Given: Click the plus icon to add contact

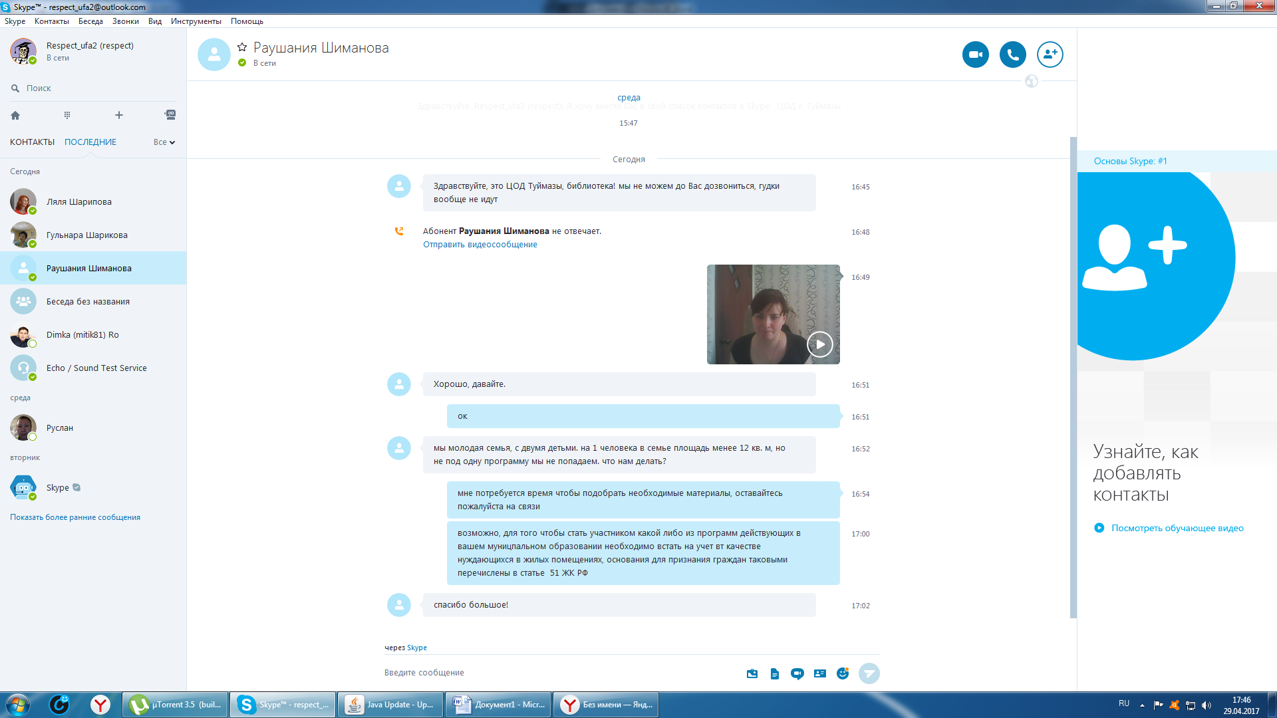Looking at the screenshot, I should pos(119,115).
